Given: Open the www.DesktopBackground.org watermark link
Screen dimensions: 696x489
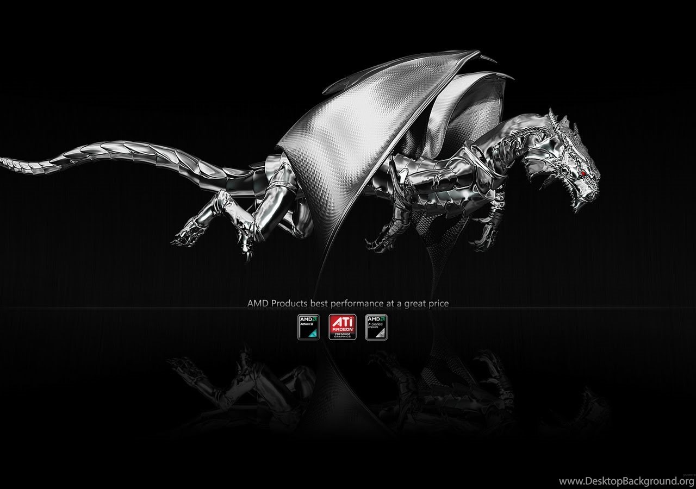Looking at the screenshot, I should (626, 481).
